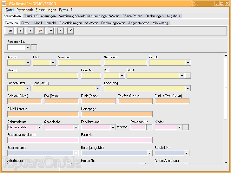Open the top-level Rechnungen tab

pos(155,16)
